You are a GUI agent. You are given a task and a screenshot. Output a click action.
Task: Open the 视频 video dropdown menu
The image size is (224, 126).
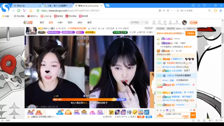(x=70, y=22)
